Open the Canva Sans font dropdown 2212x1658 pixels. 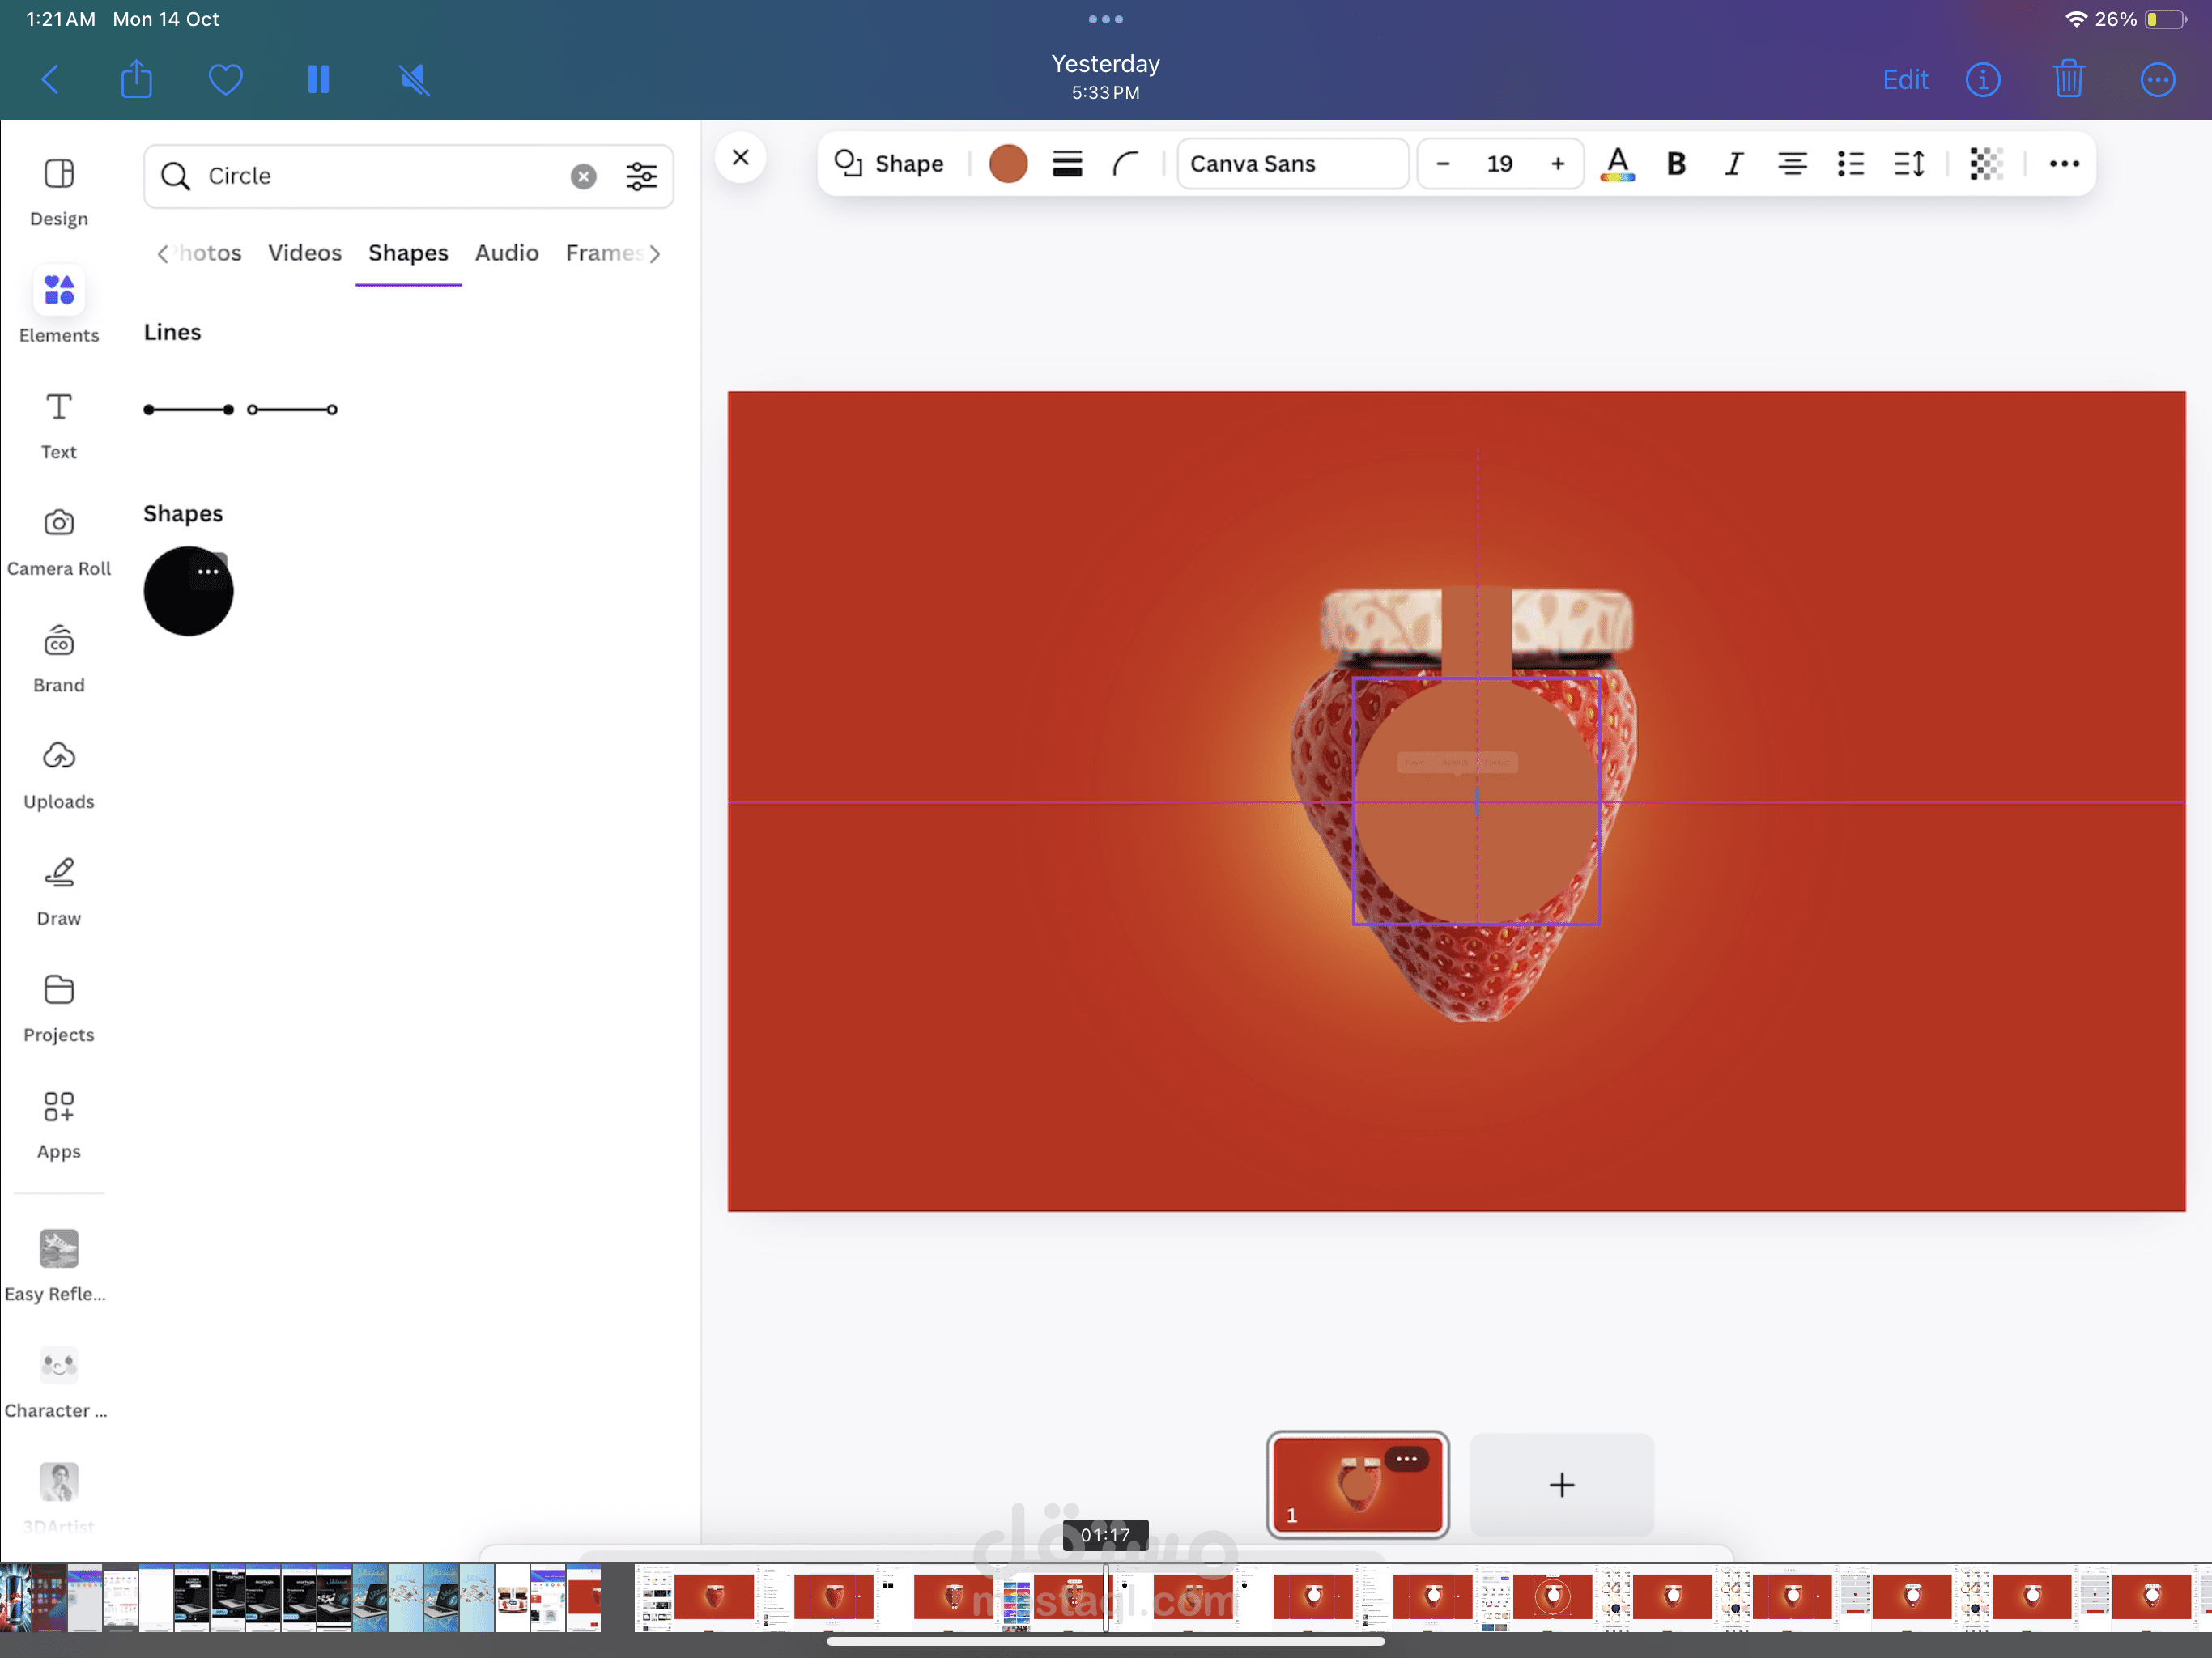1292,163
